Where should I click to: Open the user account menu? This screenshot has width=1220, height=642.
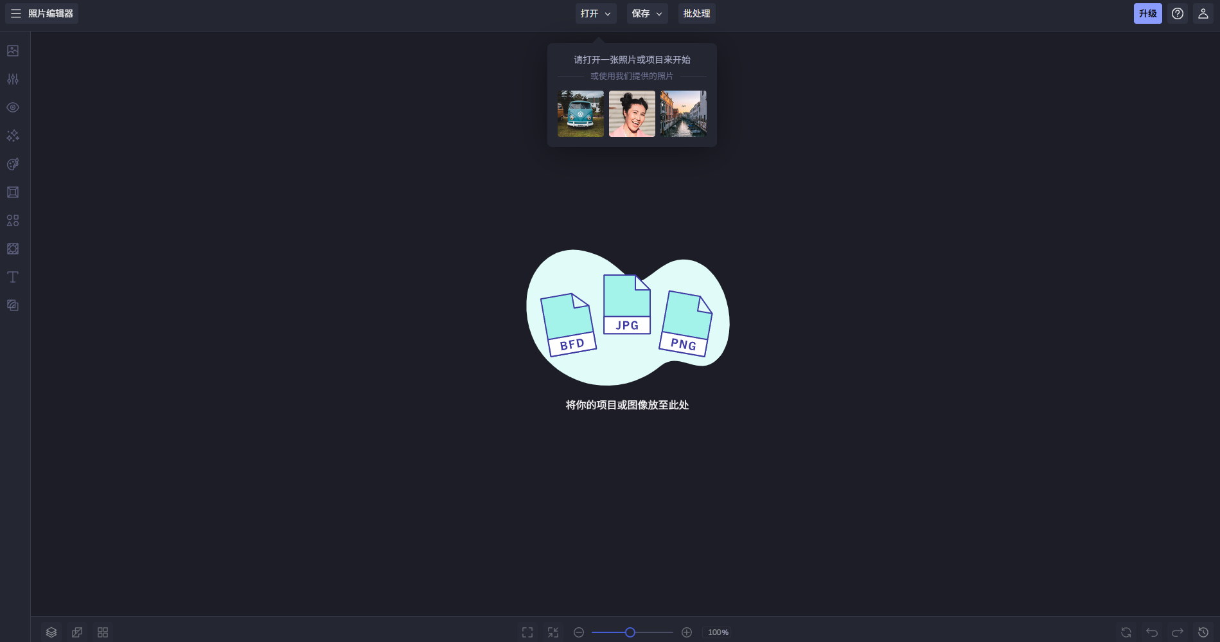point(1202,13)
